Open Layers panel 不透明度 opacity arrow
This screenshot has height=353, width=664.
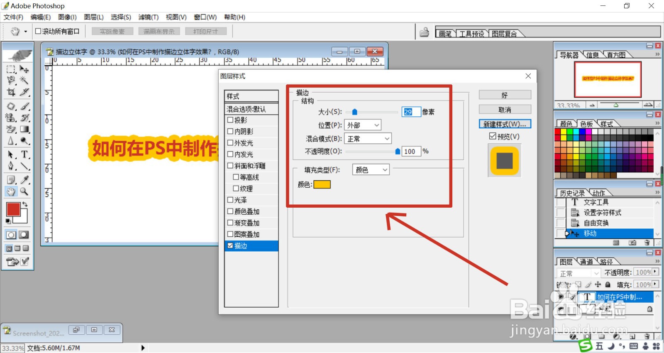(x=655, y=272)
